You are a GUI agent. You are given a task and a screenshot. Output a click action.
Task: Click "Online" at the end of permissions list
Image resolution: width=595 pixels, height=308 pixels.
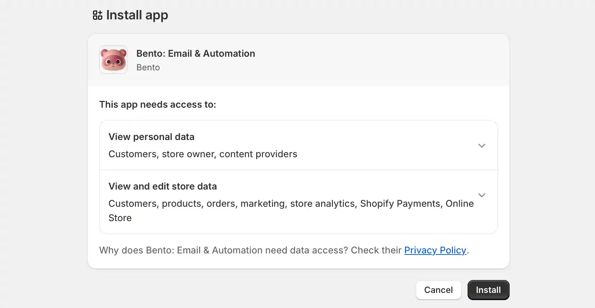459,204
